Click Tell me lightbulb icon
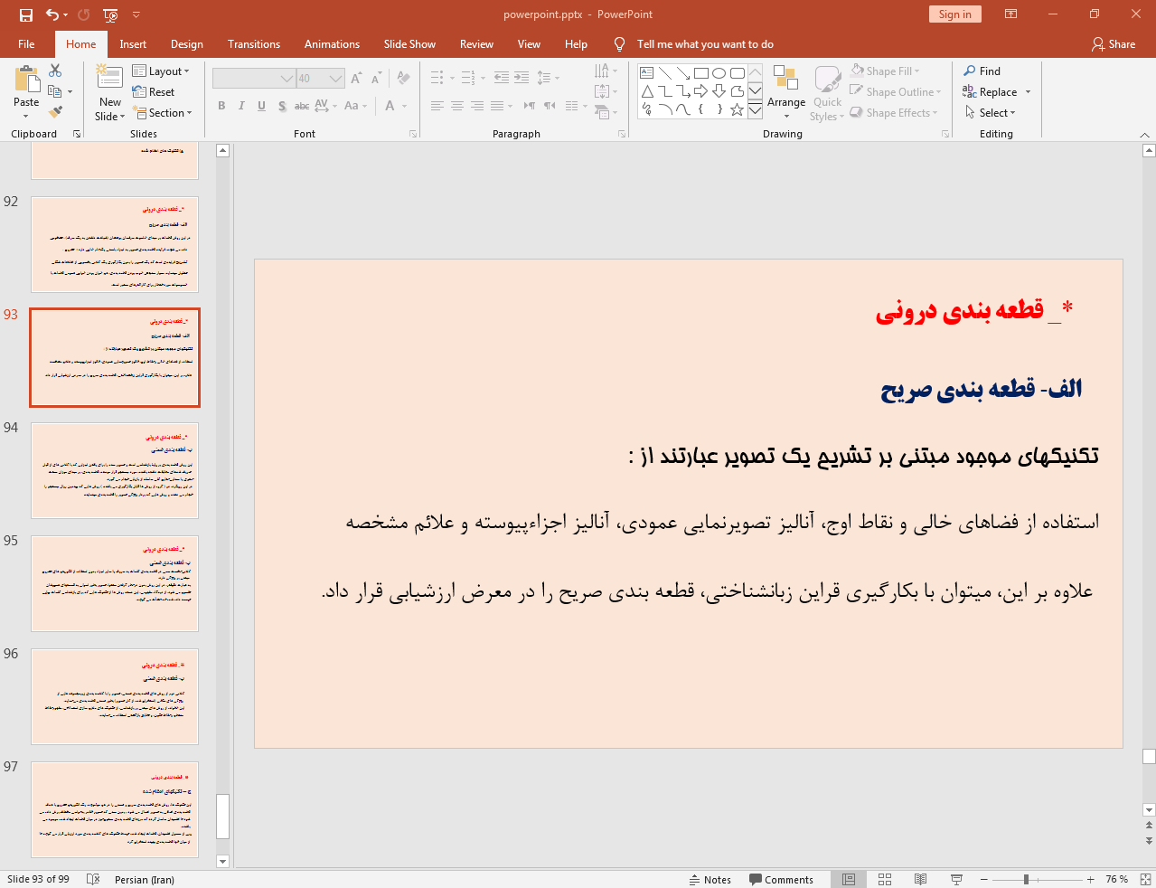The width and height of the screenshot is (1156, 888). 619,44
